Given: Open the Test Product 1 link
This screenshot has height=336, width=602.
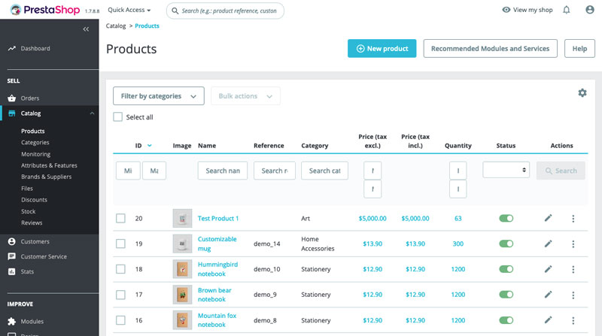Looking at the screenshot, I should click(x=218, y=218).
